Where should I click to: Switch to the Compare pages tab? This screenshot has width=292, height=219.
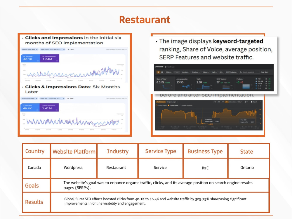coord(171,102)
